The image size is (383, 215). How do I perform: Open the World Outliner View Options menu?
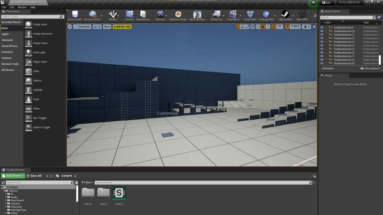pos(370,68)
